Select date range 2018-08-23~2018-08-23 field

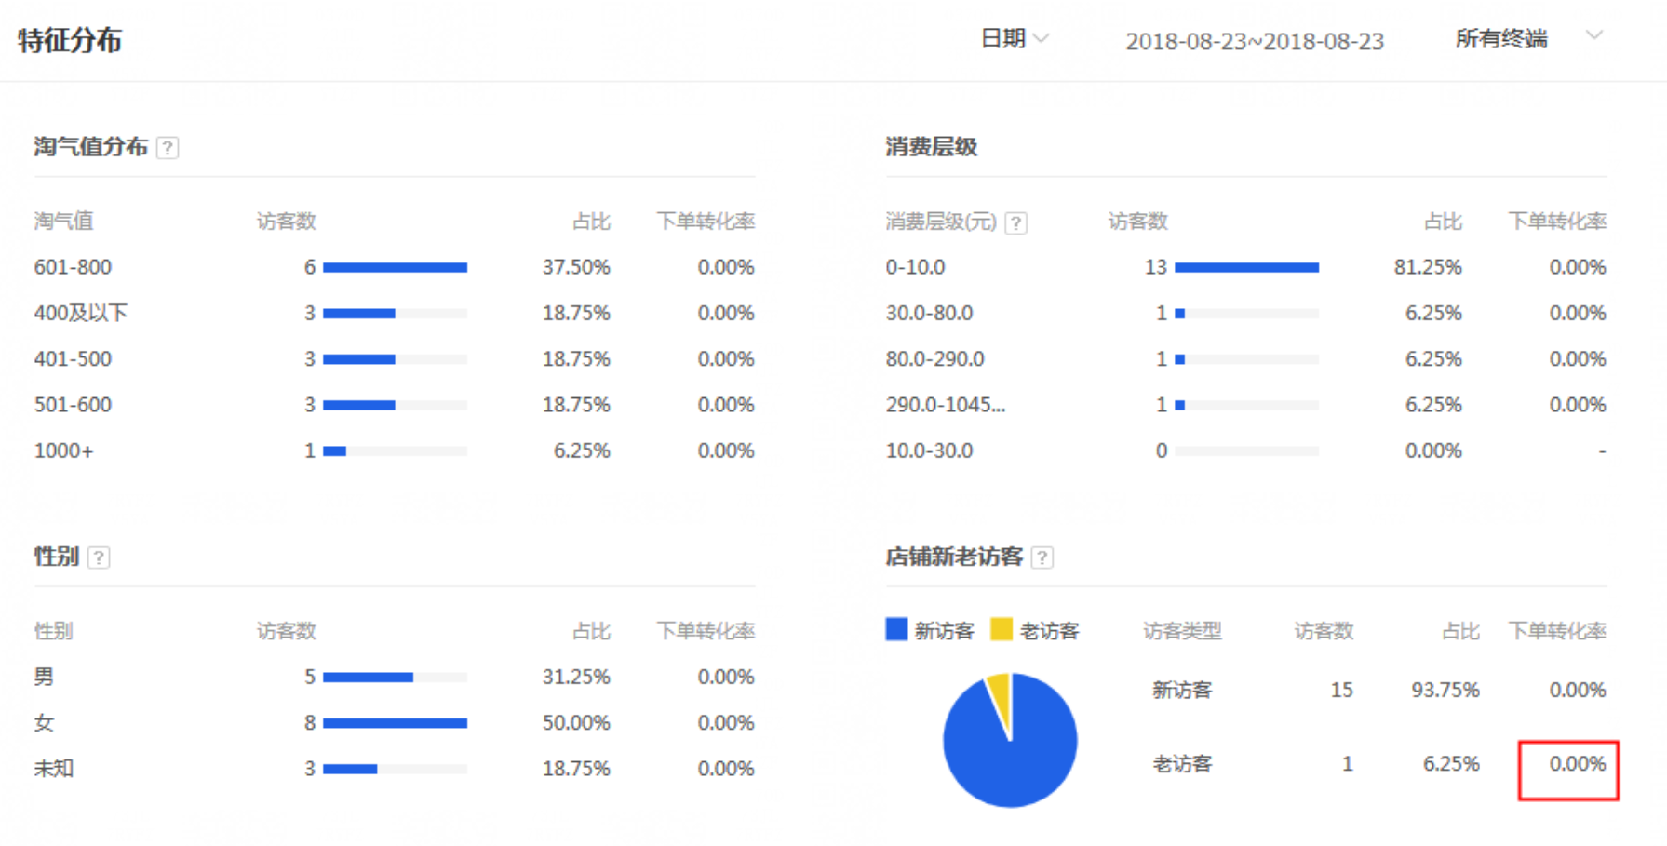pos(1255,42)
